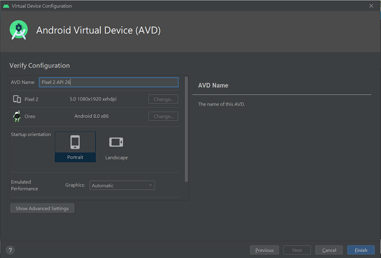The width and height of the screenshot is (381, 258).
Task: Open help with the question mark icon
Action: click(x=10, y=250)
